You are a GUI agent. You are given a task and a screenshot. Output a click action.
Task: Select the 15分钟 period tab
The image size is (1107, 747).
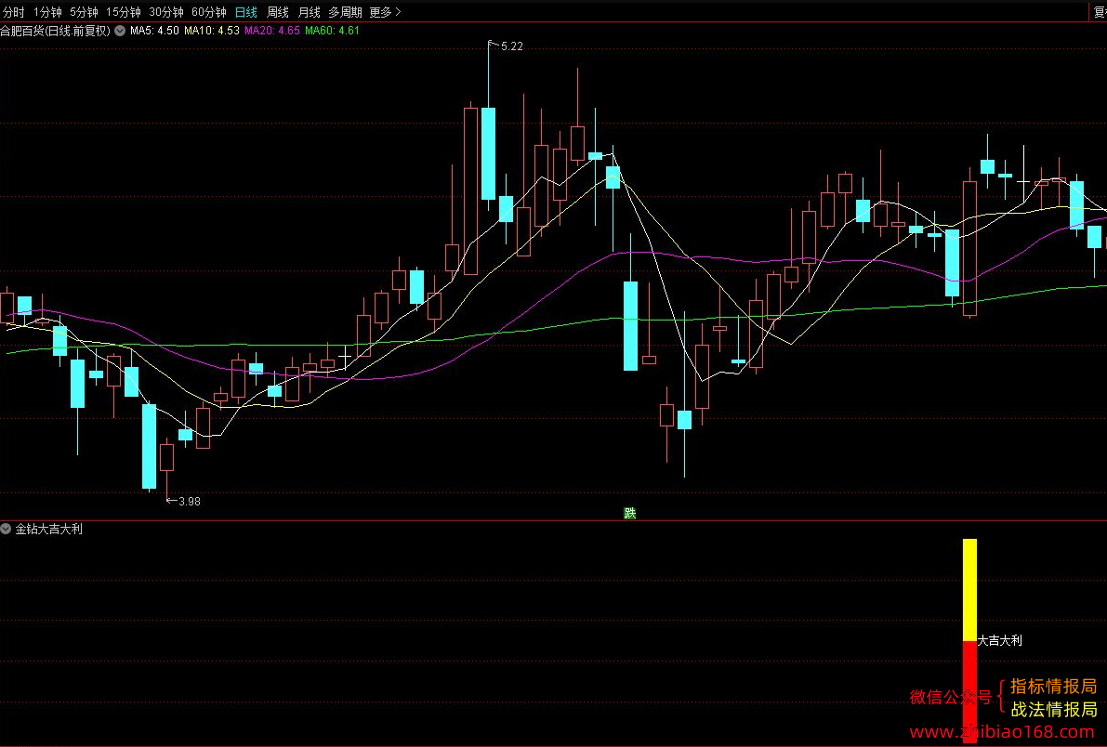click(x=124, y=12)
